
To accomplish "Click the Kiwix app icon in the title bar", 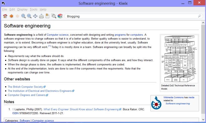I will click(3, 3).
